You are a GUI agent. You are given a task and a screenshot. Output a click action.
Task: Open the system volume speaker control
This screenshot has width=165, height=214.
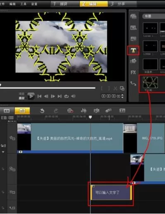coord(73,96)
